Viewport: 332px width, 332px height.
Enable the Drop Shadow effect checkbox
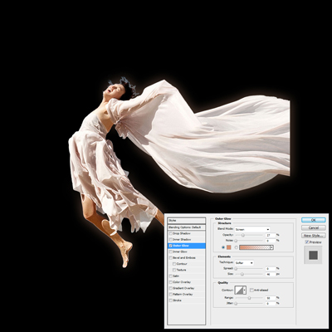[170, 233]
